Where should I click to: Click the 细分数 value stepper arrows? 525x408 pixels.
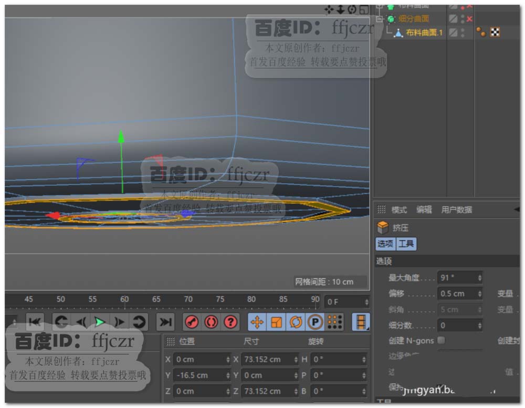(x=479, y=325)
